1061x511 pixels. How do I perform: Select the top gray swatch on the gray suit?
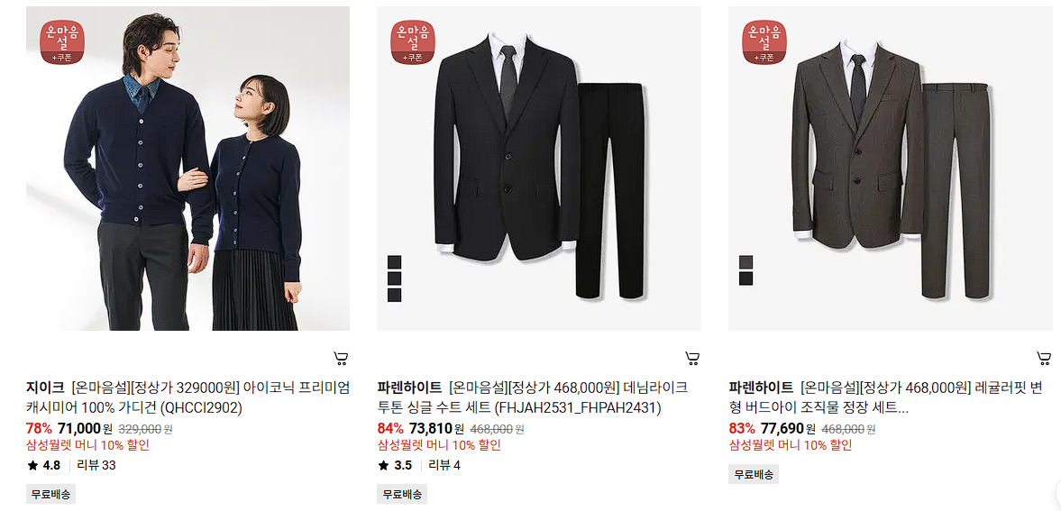745,262
